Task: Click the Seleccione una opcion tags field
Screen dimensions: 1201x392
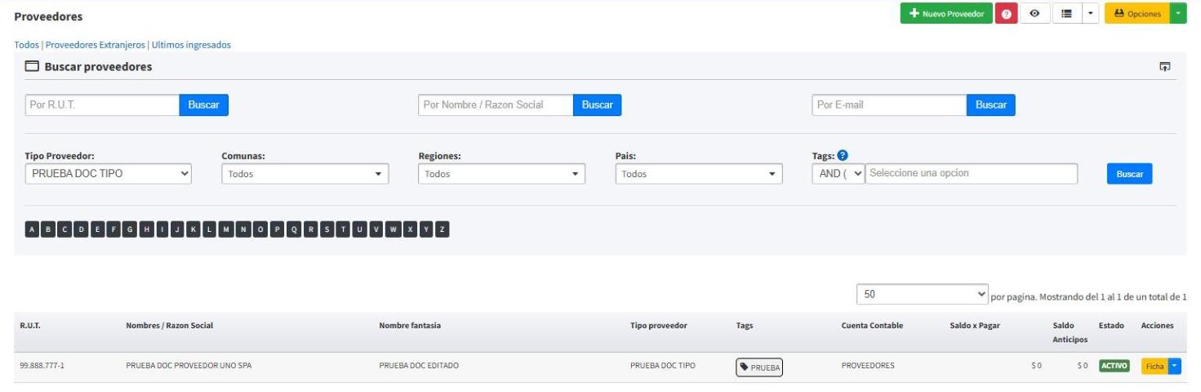Action: [x=971, y=173]
